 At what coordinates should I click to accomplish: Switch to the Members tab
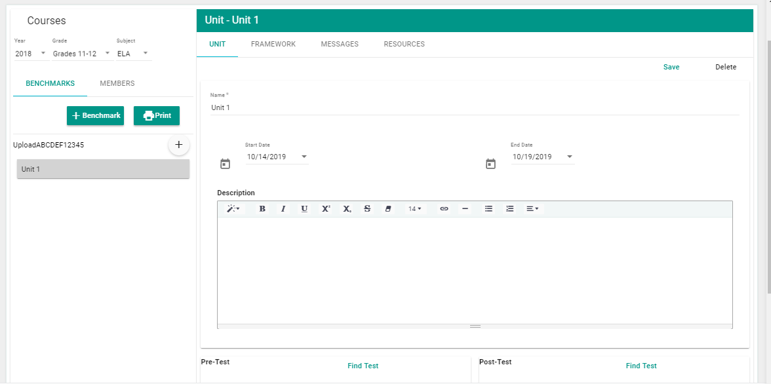[117, 84]
